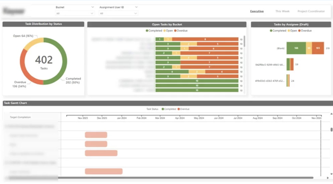Viewport: 333px width, 184px height.
Task: Expand Assignment User ID header chevron
Action: pos(136,7)
